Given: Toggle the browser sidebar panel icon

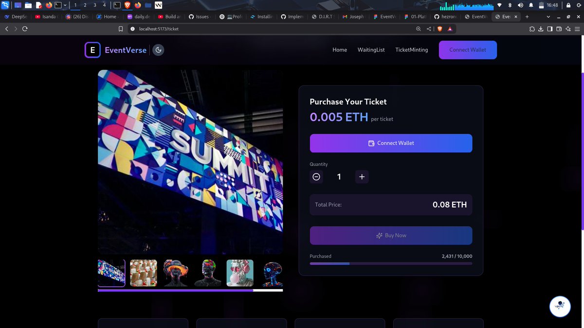Looking at the screenshot, I should (x=549, y=29).
